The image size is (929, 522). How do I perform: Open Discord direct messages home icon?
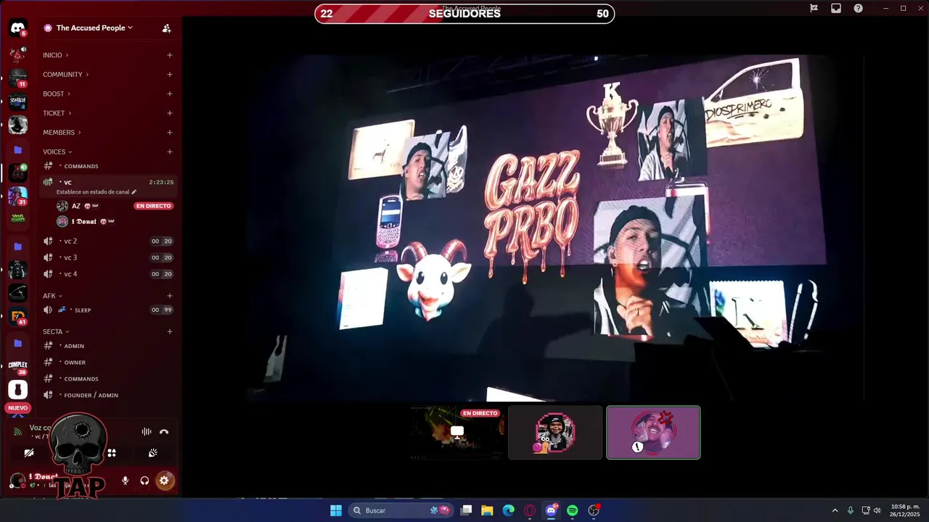(17, 28)
